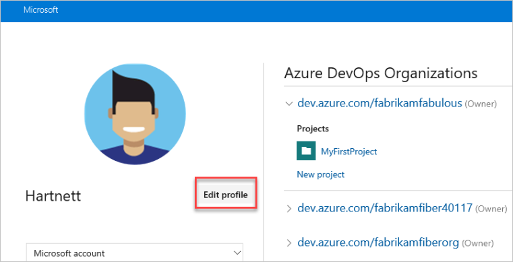Open dev.azure.com/fabrikamfabulous link
The height and width of the screenshot is (262, 513).
[380, 104]
